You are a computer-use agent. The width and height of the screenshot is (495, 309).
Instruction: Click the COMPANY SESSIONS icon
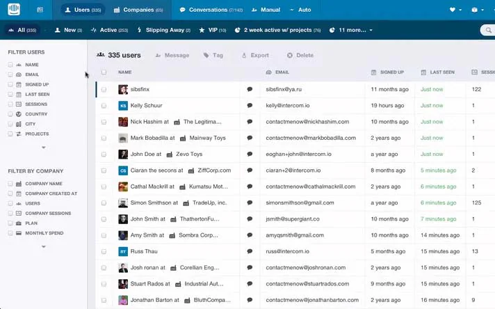tap(19, 213)
